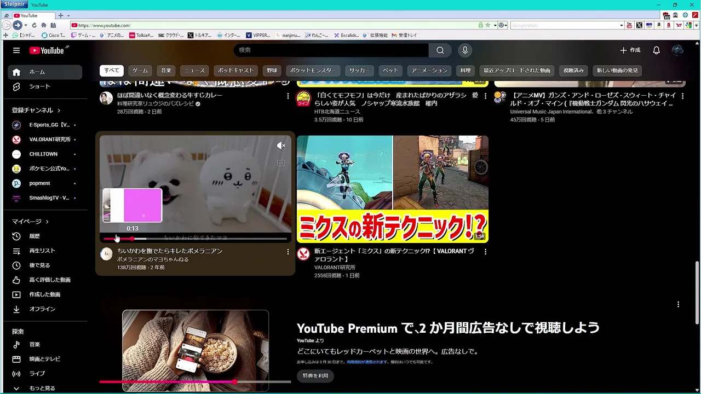This screenshot has width=701, height=394.
Task: Open the Cisco bookmark
Action: (x=53, y=35)
